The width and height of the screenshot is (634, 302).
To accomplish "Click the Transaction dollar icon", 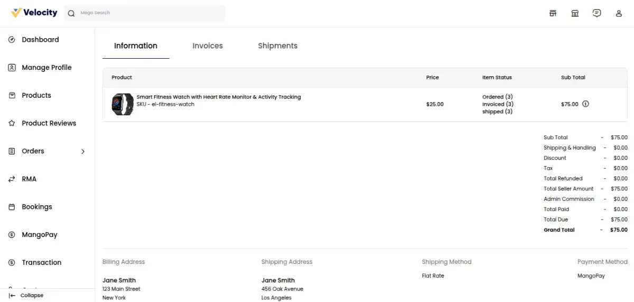I will tap(12, 263).
